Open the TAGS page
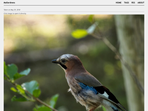The image size is (148, 111). click(x=126, y=3)
